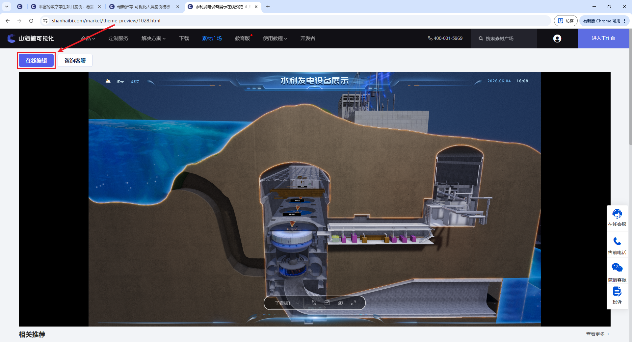Screen dimensions: 632x342
Task: Click the 相关推荐 heading
Action: pyautogui.click(x=32, y=334)
